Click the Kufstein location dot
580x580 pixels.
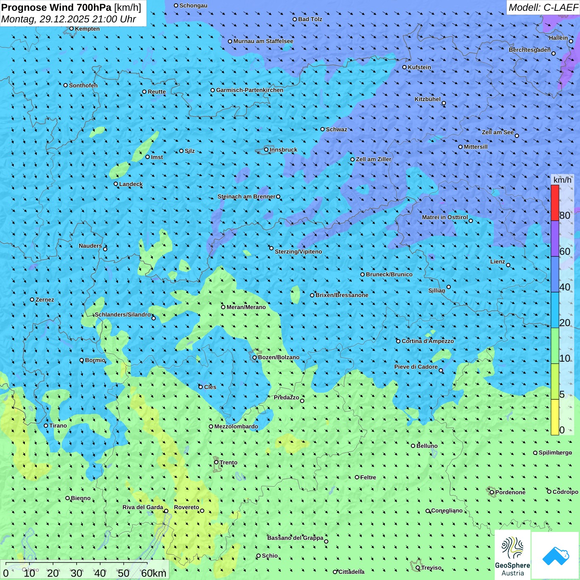404,67
